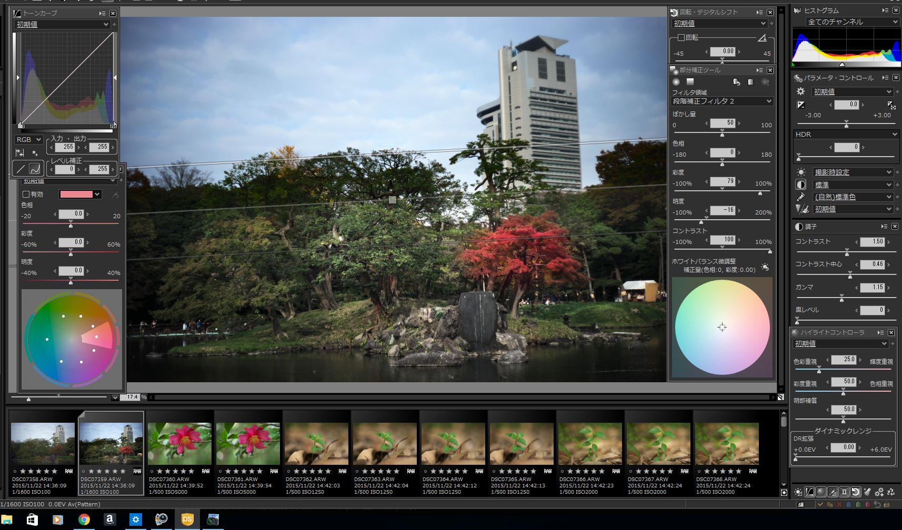Open the tone curve 初期値 preset dropdown
Screen dimensions: 902x530
click(x=62, y=24)
